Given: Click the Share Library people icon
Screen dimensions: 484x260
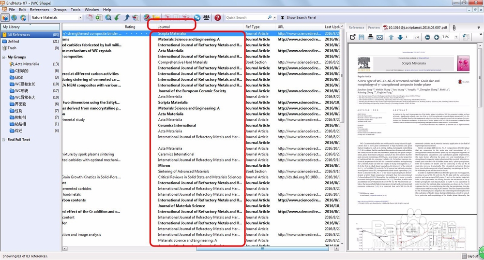Looking at the screenshot, I should 206,17.
